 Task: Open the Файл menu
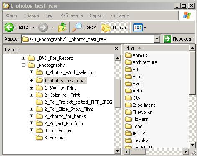coord(11,15)
